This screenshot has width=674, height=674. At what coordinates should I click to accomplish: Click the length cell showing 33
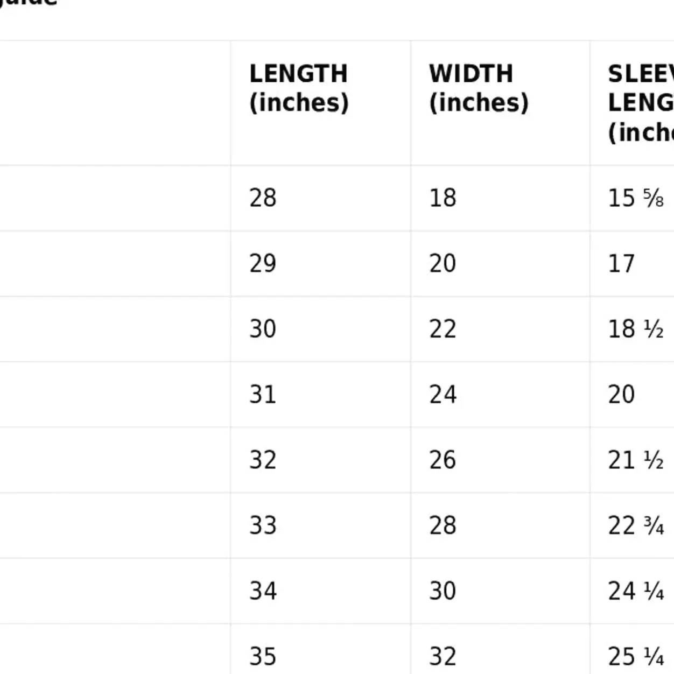point(263,525)
